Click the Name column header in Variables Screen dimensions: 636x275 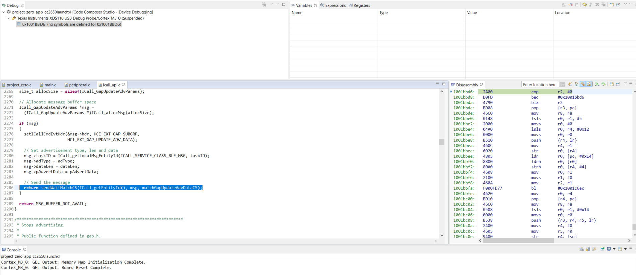click(x=334, y=13)
